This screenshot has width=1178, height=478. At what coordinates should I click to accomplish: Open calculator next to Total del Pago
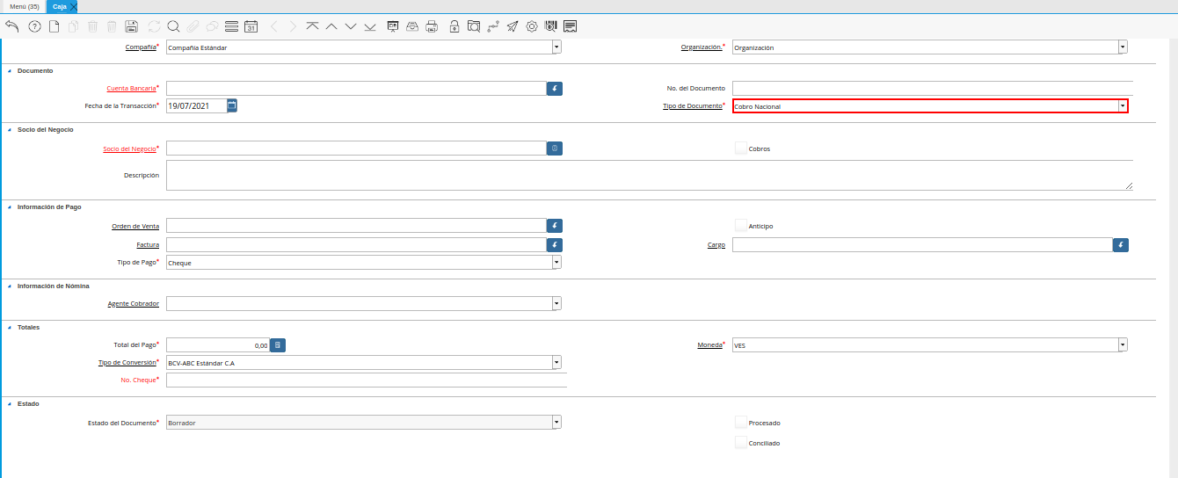click(x=277, y=345)
